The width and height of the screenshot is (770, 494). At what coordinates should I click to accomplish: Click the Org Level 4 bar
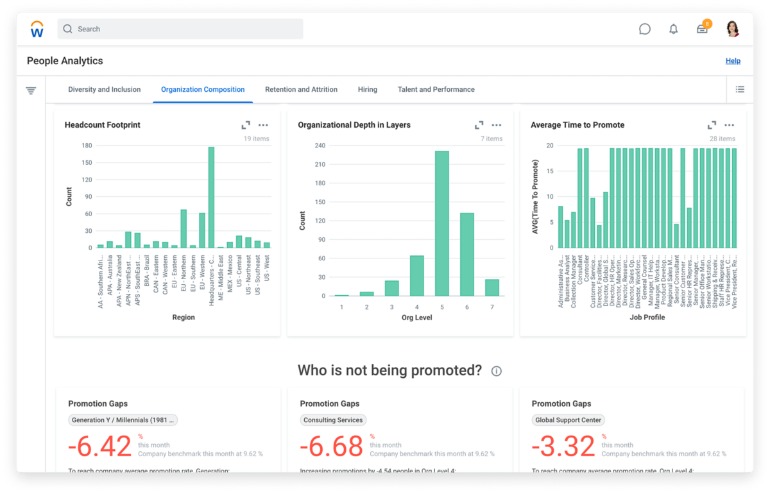coord(417,276)
